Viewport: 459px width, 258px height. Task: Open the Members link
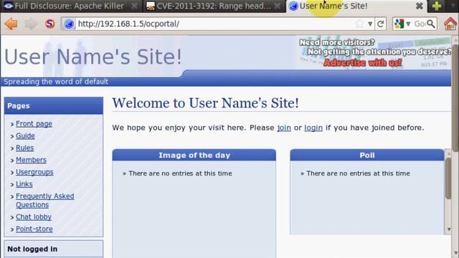pos(31,160)
